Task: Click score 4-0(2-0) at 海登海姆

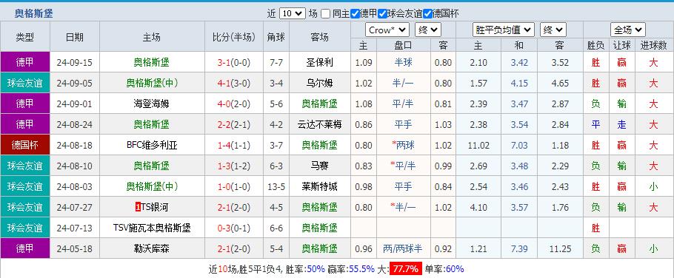Action: [234, 104]
